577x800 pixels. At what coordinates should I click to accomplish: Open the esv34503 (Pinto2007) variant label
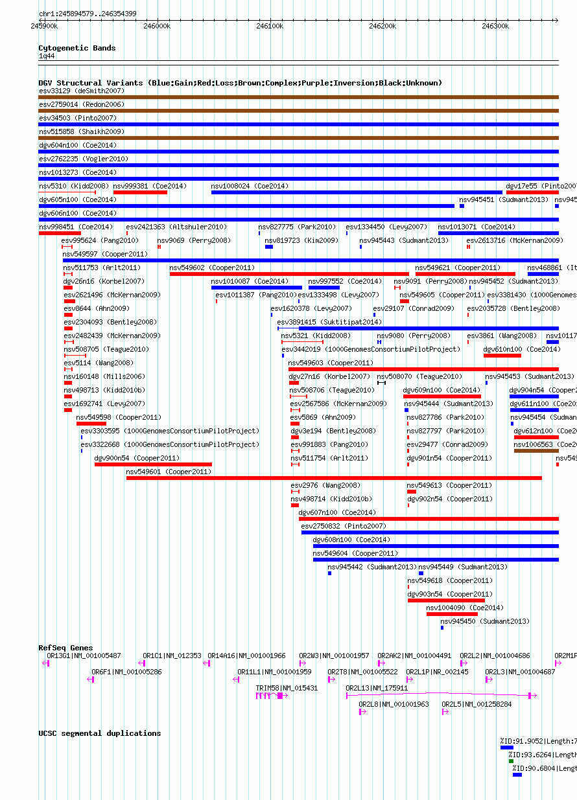point(77,118)
